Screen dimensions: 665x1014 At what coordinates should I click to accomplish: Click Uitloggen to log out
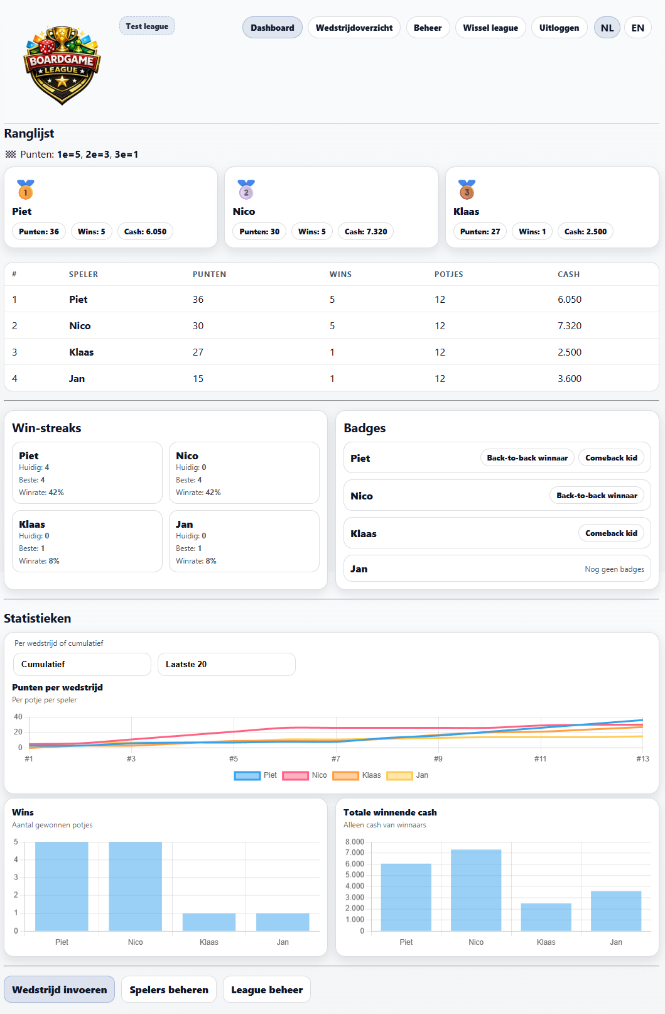pos(559,28)
